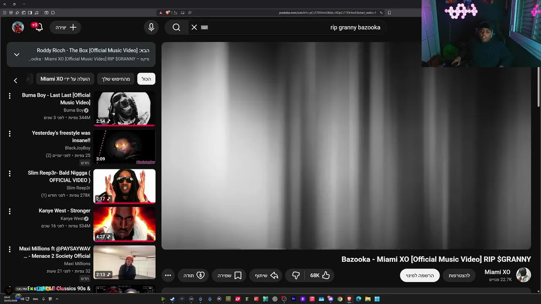The image size is (541, 304).
Task: Open the Slim Reep3r Bald video thumbnail
Action: click(124, 186)
